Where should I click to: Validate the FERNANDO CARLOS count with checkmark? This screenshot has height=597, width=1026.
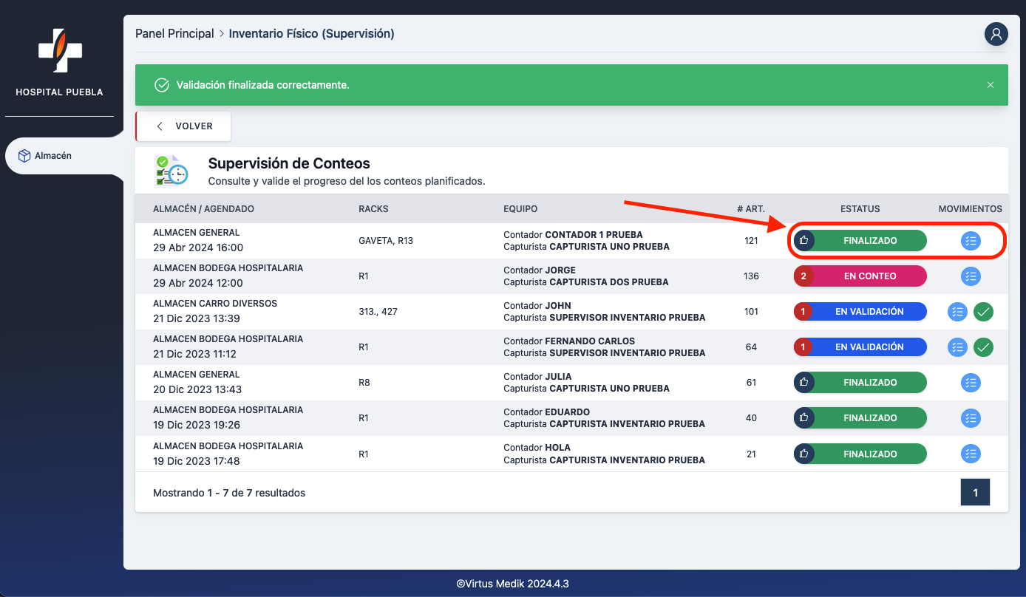coord(983,347)
